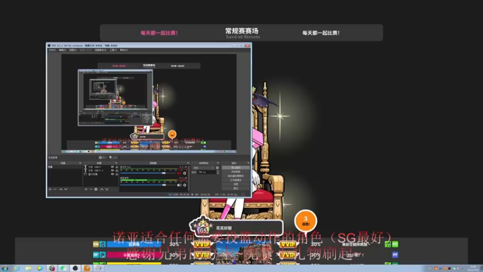The image size is (483, 272).
Task: Open Windows Media Player from taskbar
Action: (40, 268)
